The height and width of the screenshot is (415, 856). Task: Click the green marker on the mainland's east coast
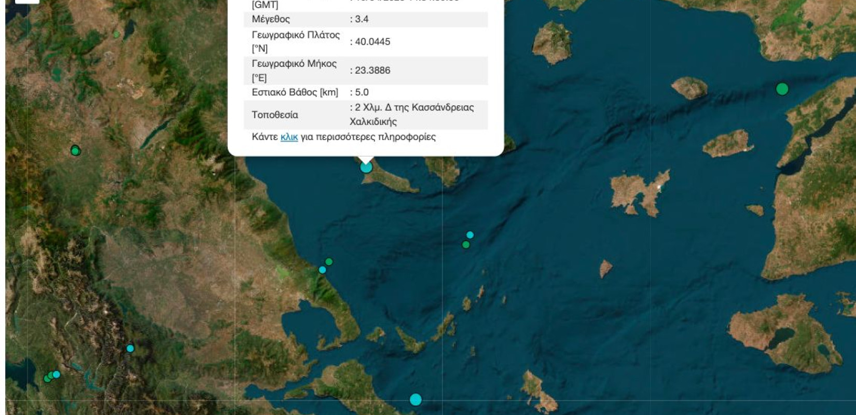tap(328, 262)
